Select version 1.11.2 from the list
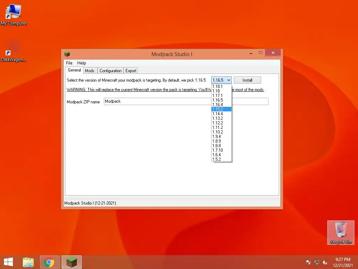Viewport: 358px width, 269px height. 221,127
